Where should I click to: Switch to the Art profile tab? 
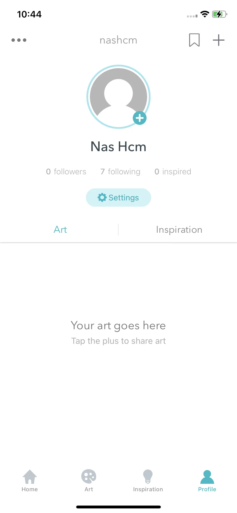coord(60,230)
